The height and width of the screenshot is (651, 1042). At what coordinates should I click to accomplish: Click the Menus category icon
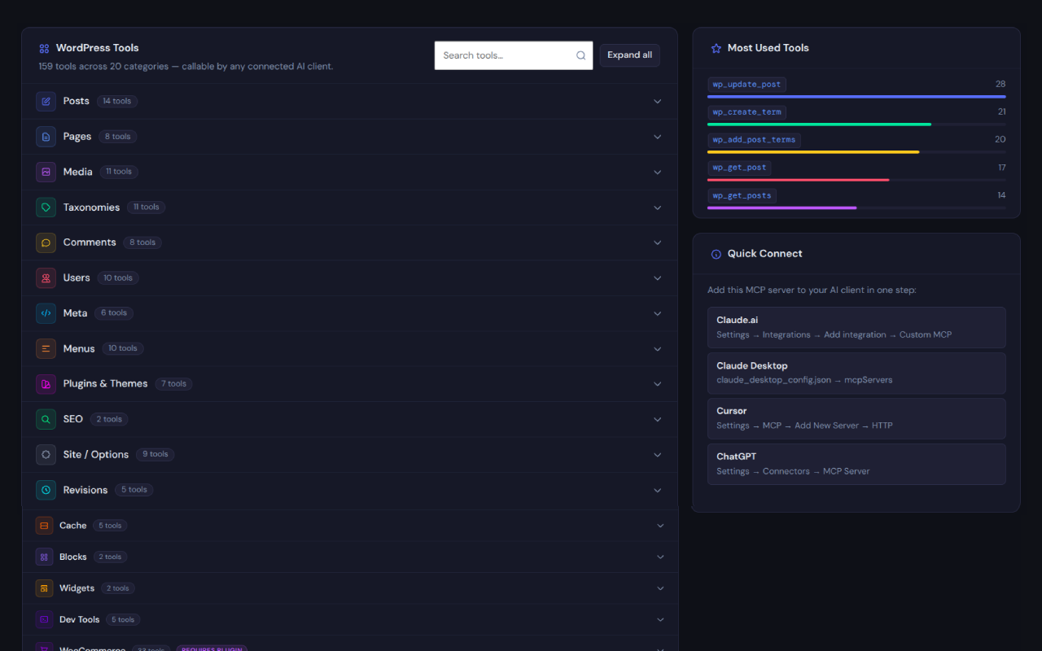tap(46, 348)
